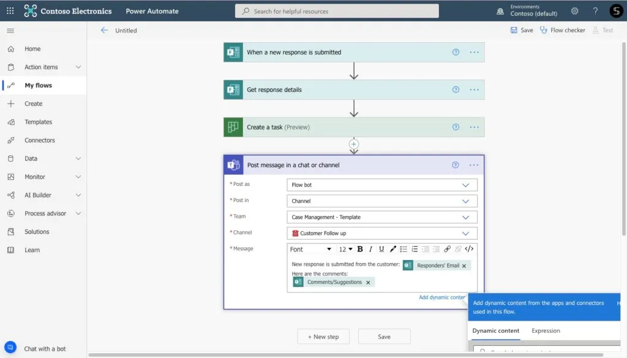The image size is (627, 358).
Task: Click help icon on 'Get response details'
Action: pos(456,90)
